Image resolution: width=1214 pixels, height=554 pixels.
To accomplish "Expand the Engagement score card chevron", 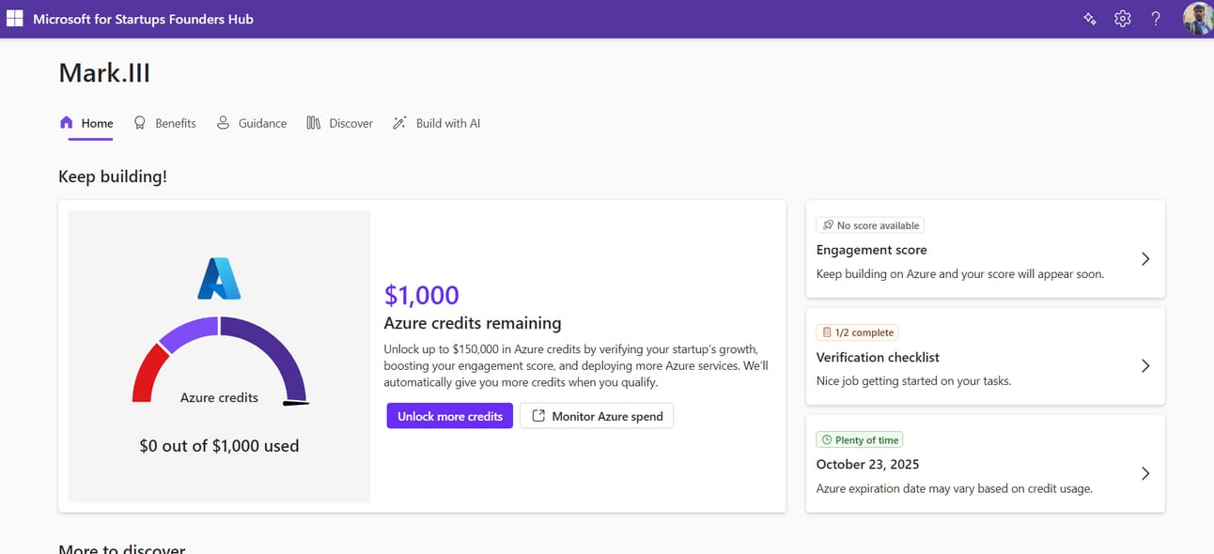I will pyautogui.click(x=1145, y=258).
